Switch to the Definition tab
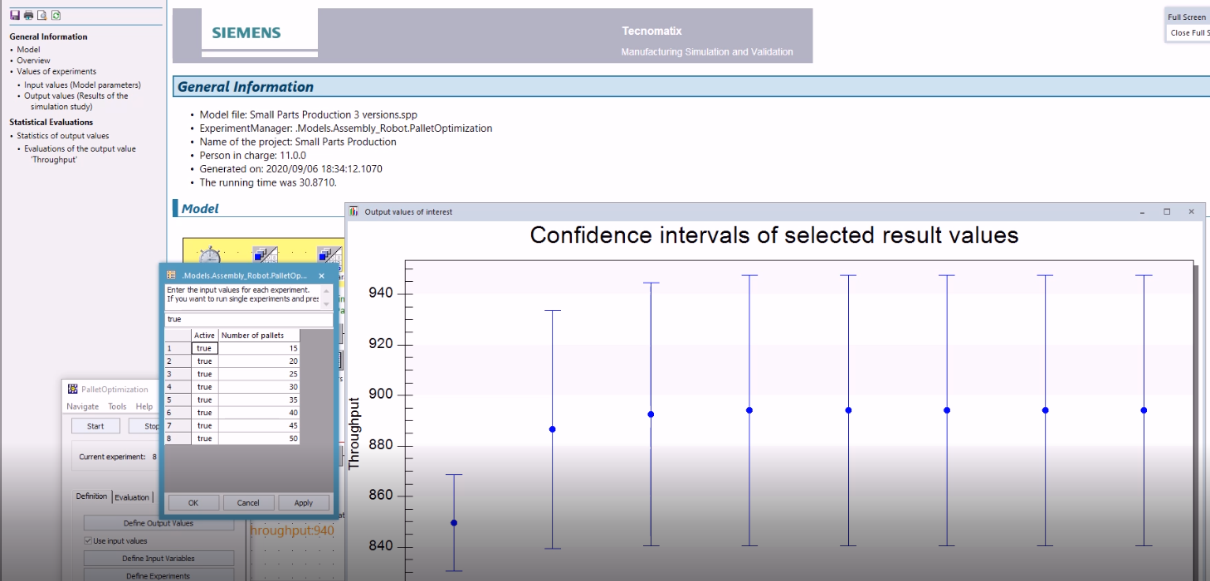The image size is (1210, 581). [91, 496]
